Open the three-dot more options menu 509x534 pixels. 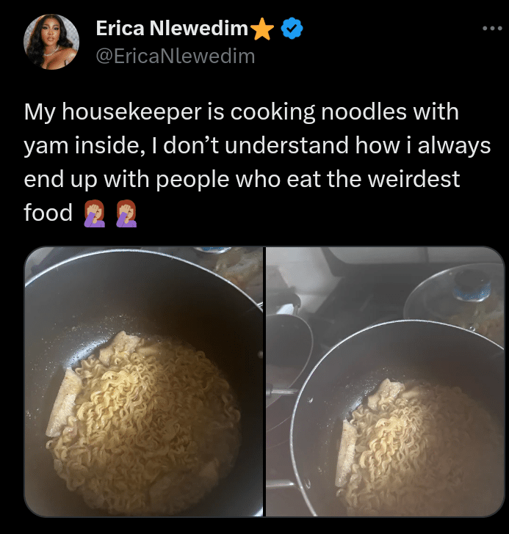[492, 29]
